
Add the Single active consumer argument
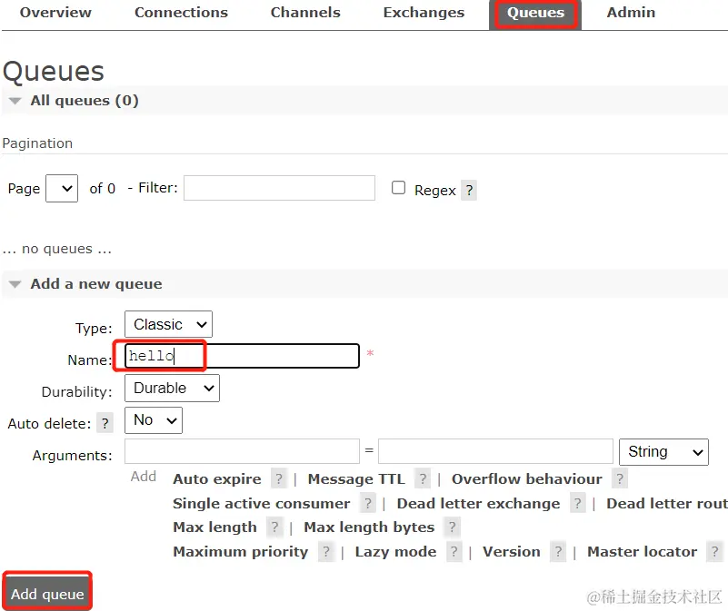[262, 504]
